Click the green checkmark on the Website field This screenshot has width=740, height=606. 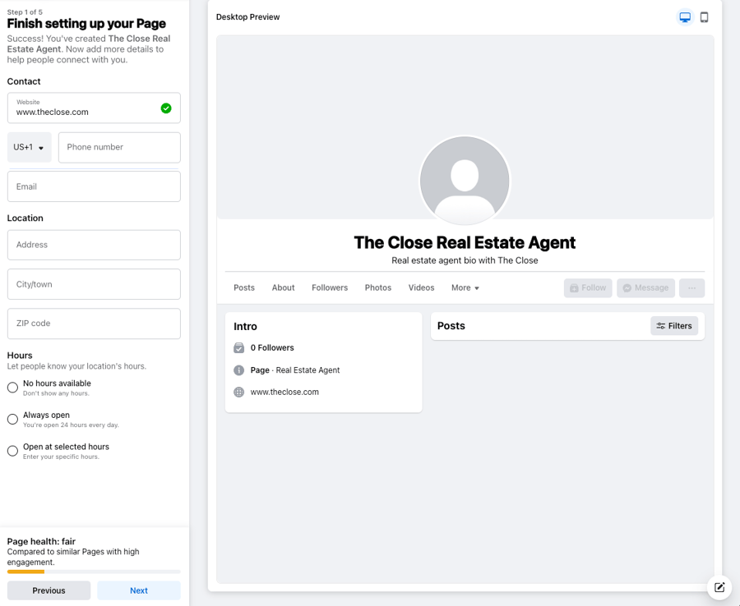click(166, 108)
